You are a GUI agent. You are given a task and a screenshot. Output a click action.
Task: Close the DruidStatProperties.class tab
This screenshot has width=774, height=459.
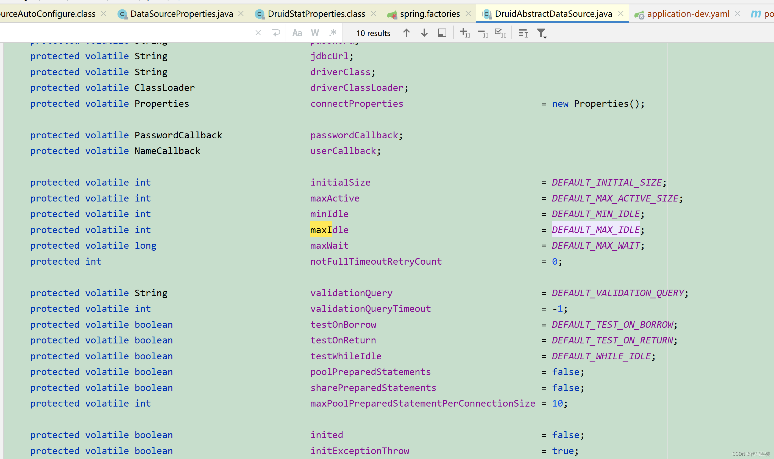coord(374,14)
